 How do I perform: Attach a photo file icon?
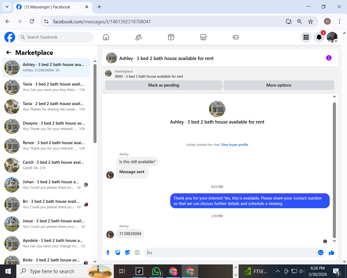[118, 252]
